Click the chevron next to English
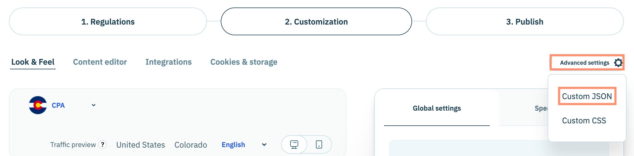Screen dimensions: 634x156 (x=264, y=144)
